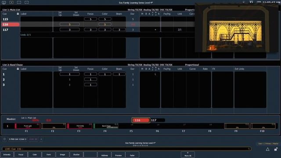281x158 pixels.
Task: Click the pending cue 117 box in Master playback
Action: [158, 120]
